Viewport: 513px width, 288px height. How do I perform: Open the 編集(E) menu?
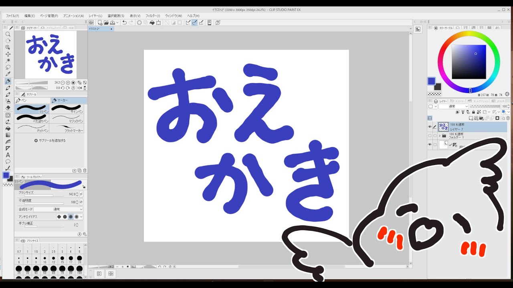[30, 16]
